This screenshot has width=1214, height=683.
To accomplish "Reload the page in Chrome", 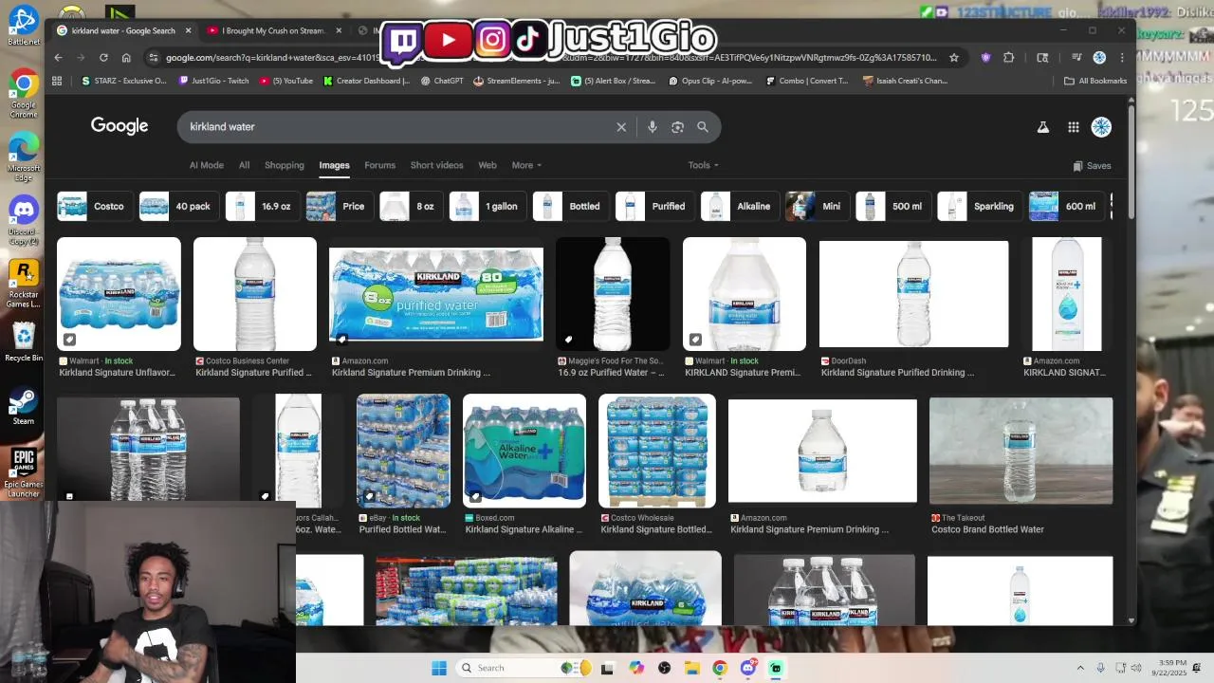I will [x=103, y=57].
